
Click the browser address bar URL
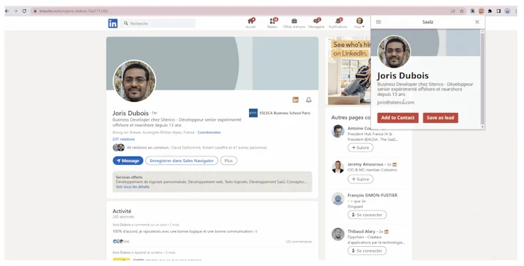tap(73, 11)
